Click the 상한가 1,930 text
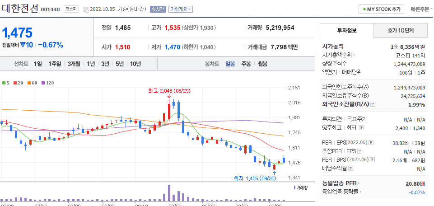434x206 pixels. [199, 28]
